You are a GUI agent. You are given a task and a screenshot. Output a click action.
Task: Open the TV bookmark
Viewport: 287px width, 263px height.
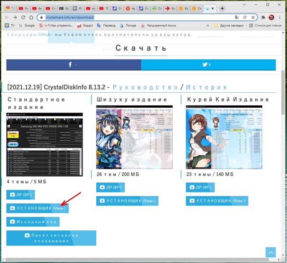pyautogui.click(x=10, y=26)
